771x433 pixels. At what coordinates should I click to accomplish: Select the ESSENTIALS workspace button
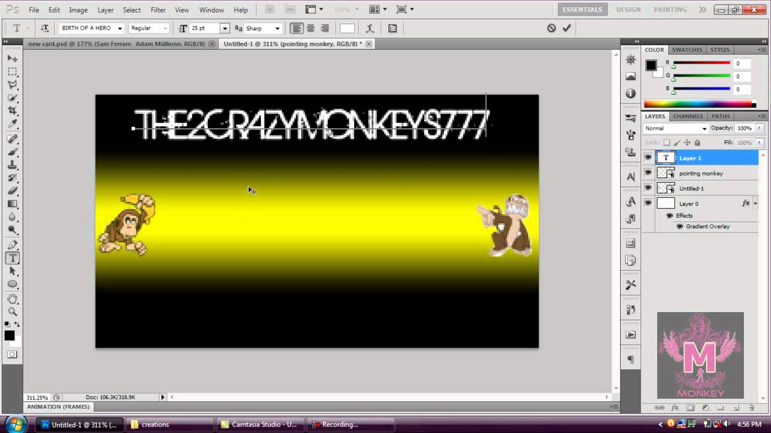click(582, 10)
